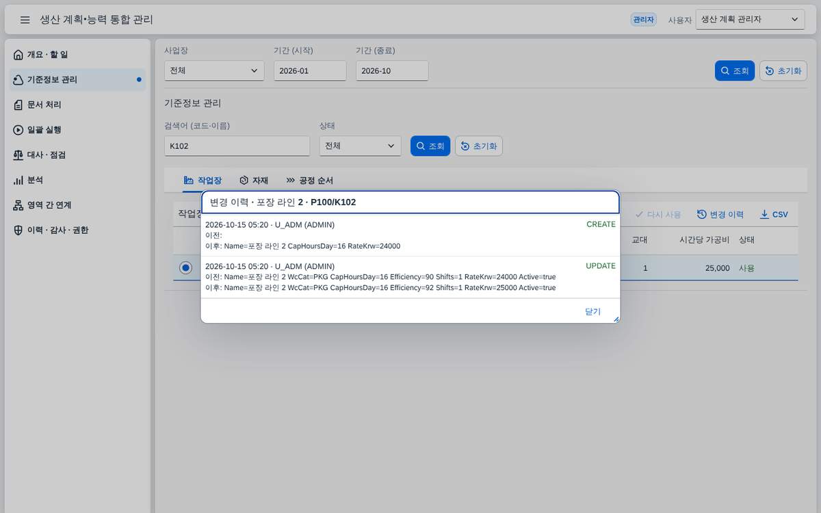The image size is (821, 513).
Task: Click the 기간 (시작) field 2026-01
Action: click(310, 70)
